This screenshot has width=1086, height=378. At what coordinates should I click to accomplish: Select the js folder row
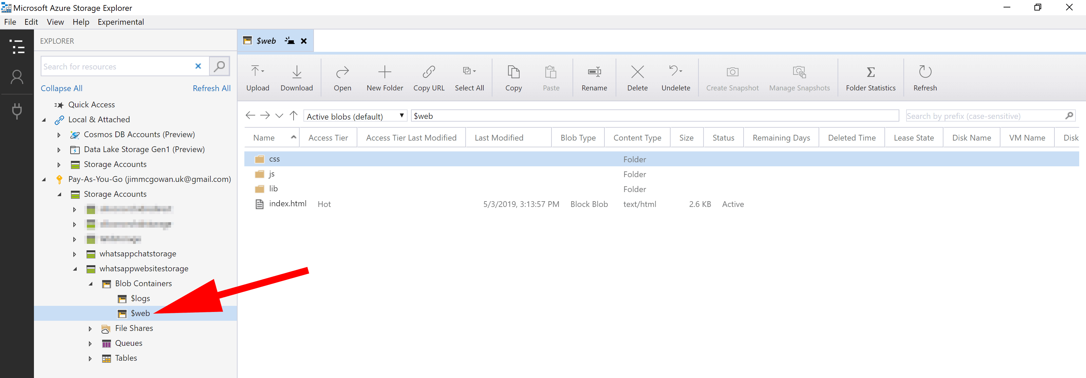click(x=661, y=174)
